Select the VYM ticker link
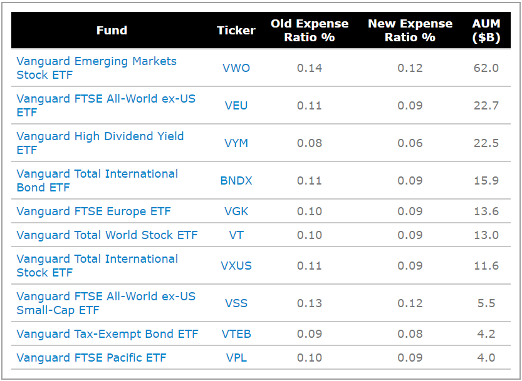Screen dimensions: 522x381 pyautogui.click(x=236, y=143)
